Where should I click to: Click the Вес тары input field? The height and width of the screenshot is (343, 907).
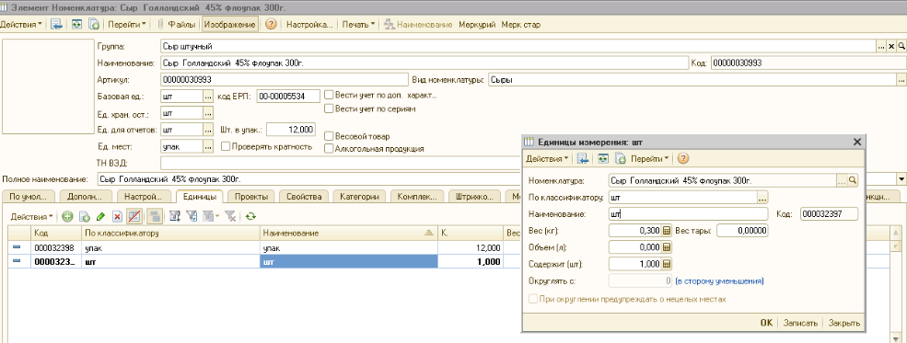[743, 231]
